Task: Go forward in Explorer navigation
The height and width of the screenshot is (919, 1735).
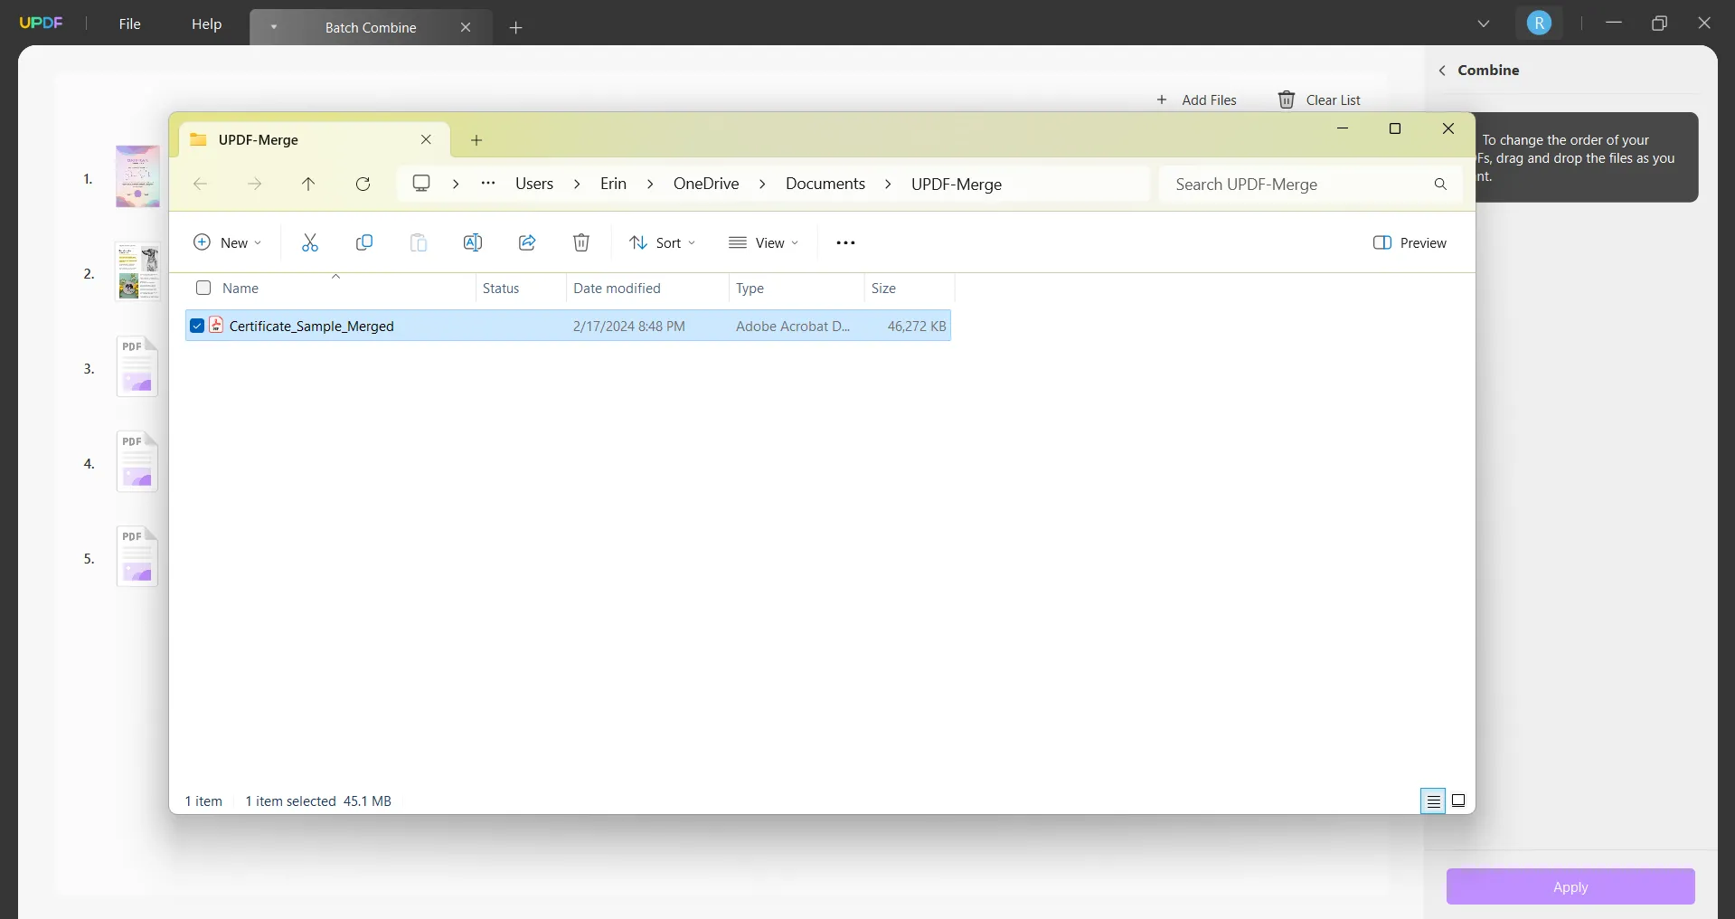Action: point(255,184)
